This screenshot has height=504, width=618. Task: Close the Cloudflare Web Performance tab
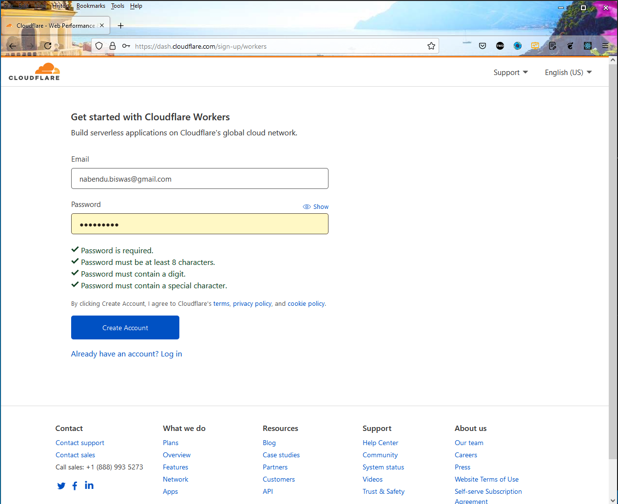(102, 25)
